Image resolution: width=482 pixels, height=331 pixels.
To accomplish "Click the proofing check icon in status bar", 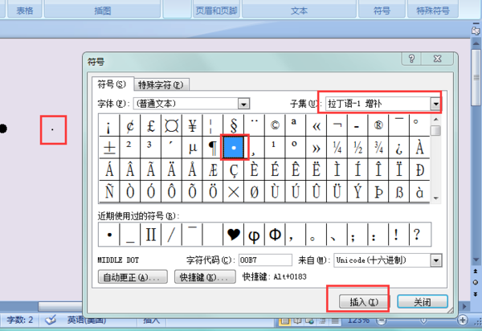I will (x=51, y=320).
